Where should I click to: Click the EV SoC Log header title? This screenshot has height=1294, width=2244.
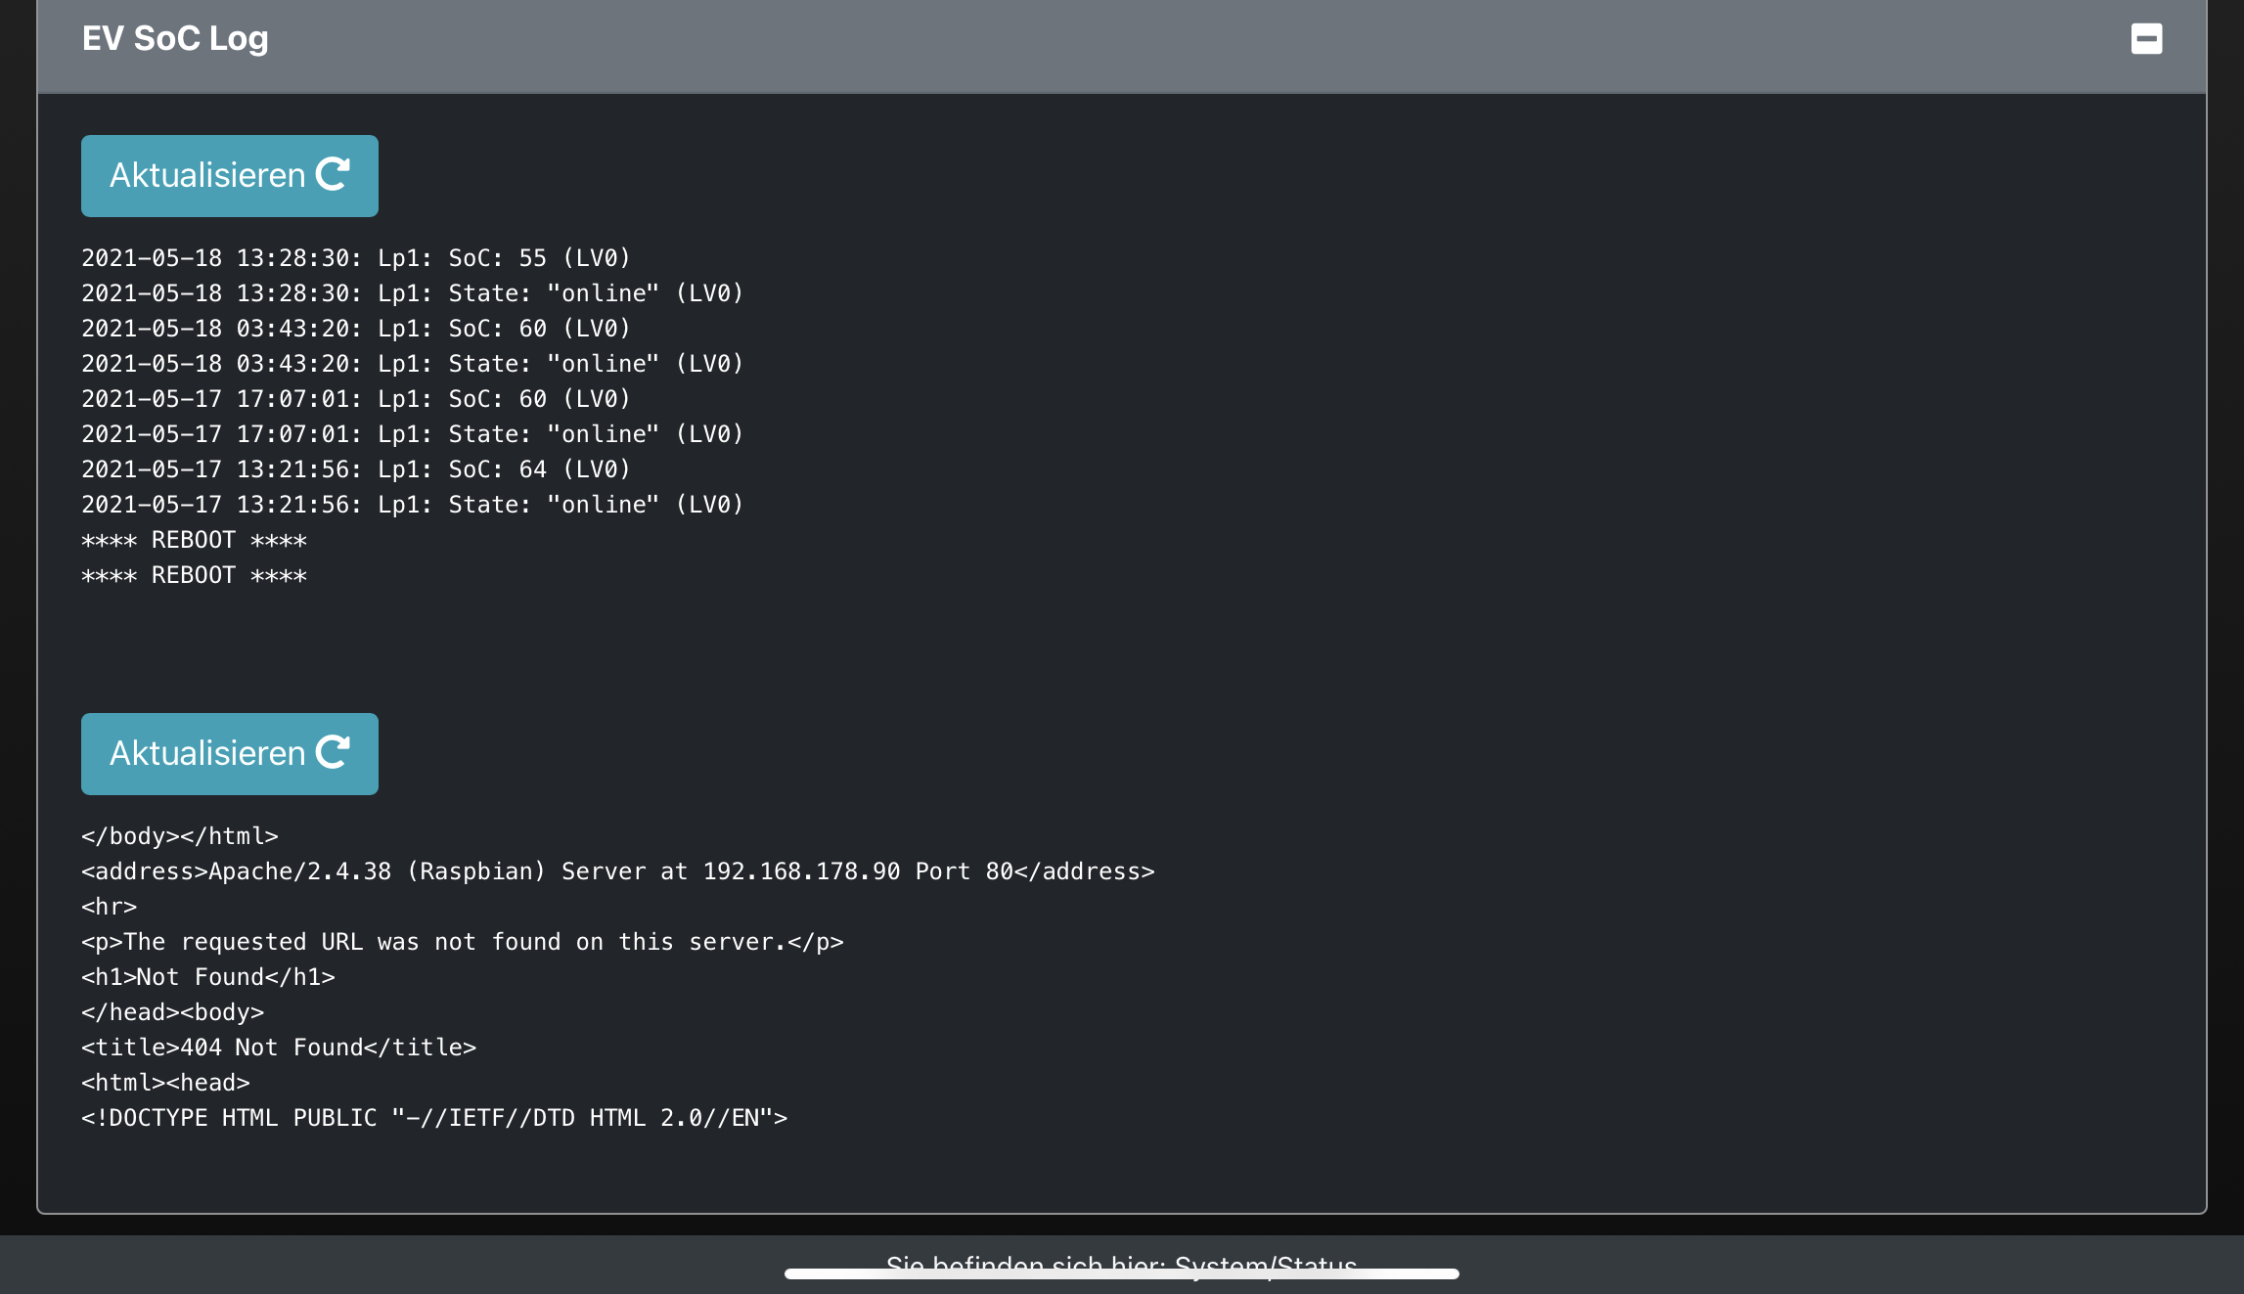tap(175, 39)
